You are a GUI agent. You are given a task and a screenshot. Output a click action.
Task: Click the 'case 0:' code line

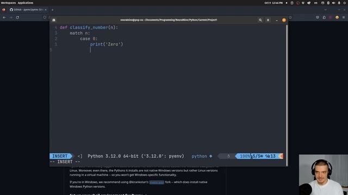89,38
